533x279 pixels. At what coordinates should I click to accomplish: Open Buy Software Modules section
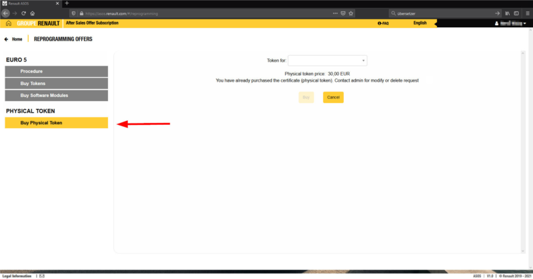56,95
